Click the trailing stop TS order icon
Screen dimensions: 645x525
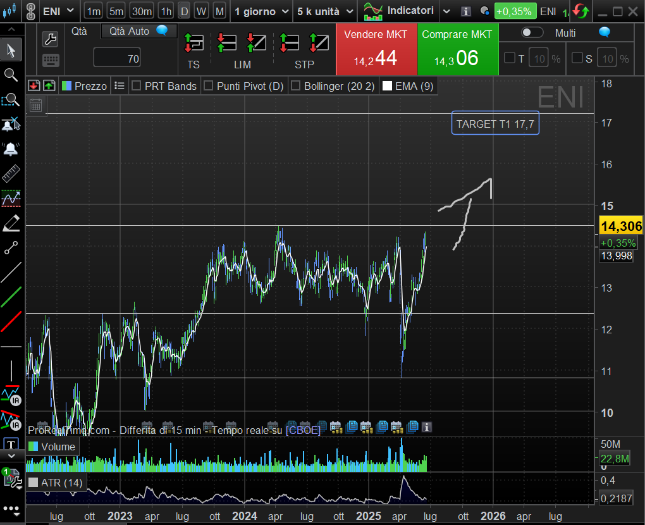coord(193,43)
